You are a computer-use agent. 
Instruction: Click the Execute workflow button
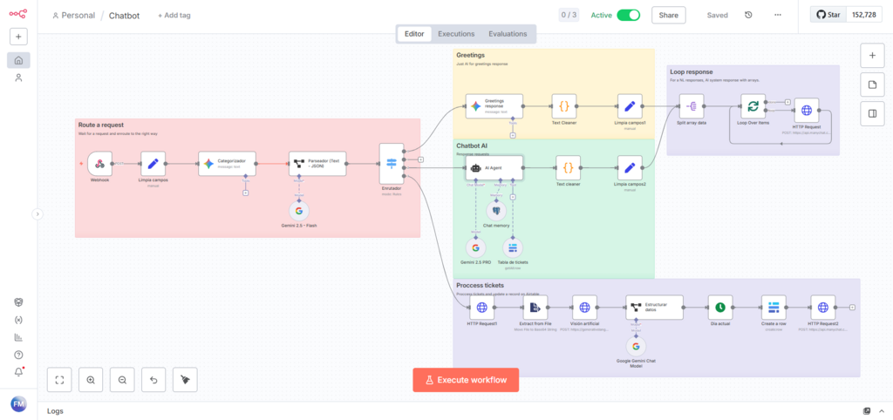pyautogui.click(x=466, y=380)
